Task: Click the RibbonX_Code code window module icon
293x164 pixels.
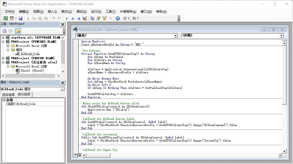Action: (x=75, y=29)
